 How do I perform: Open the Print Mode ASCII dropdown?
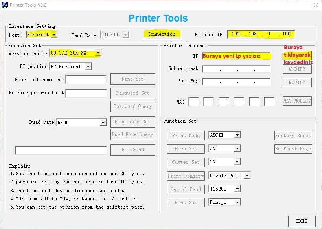click(x=237, y=135)
